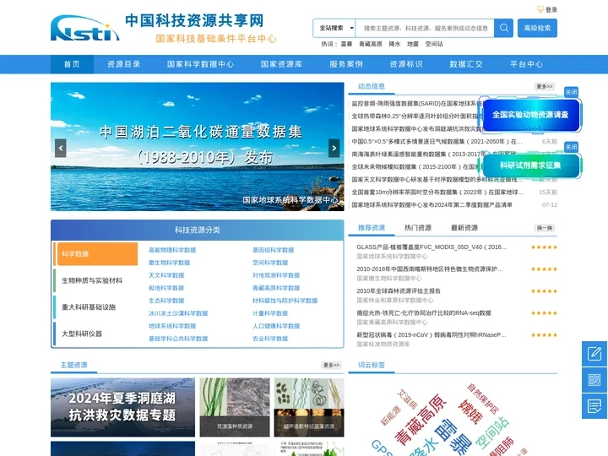608x456 pixels.
Task: Click the 全国实验动物资源调查 floating banner
Action: [530, 115]
